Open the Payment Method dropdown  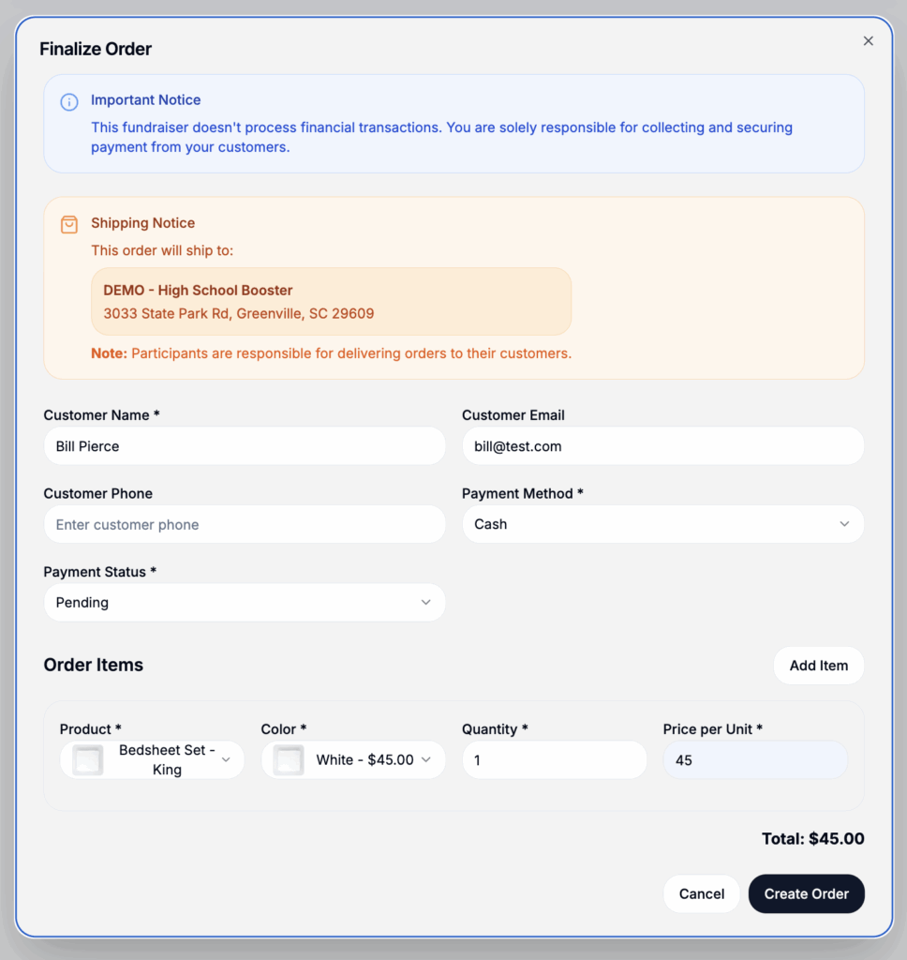pos(662,524)
